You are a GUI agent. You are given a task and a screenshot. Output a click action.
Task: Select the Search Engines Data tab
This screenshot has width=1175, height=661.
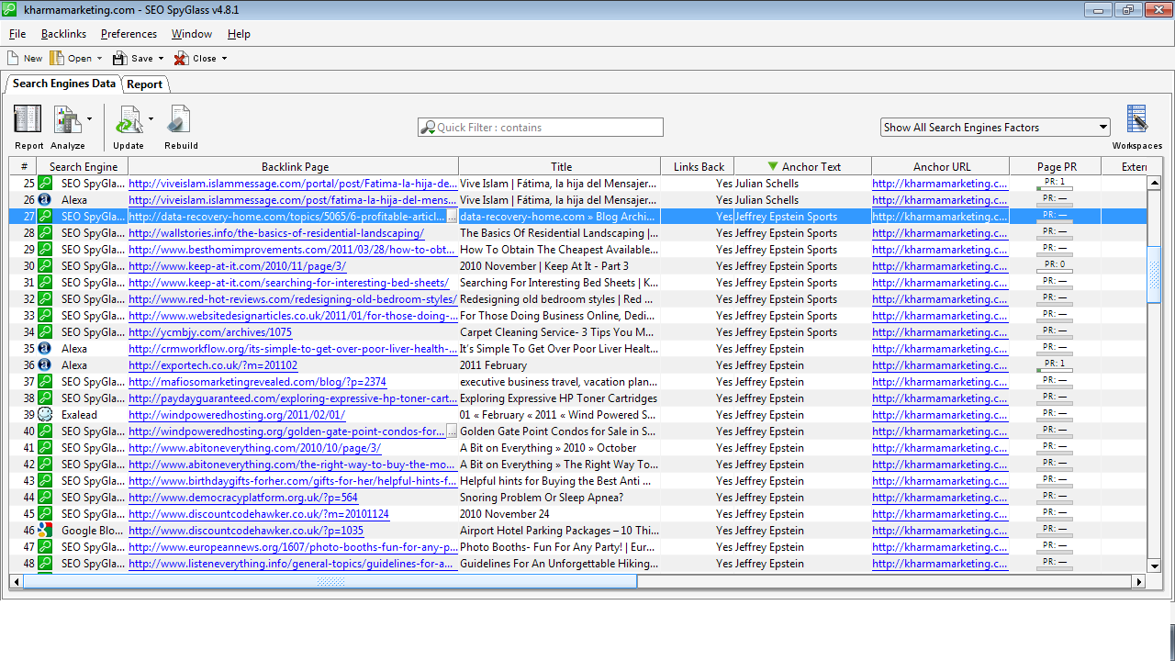[x=64, y=84]
